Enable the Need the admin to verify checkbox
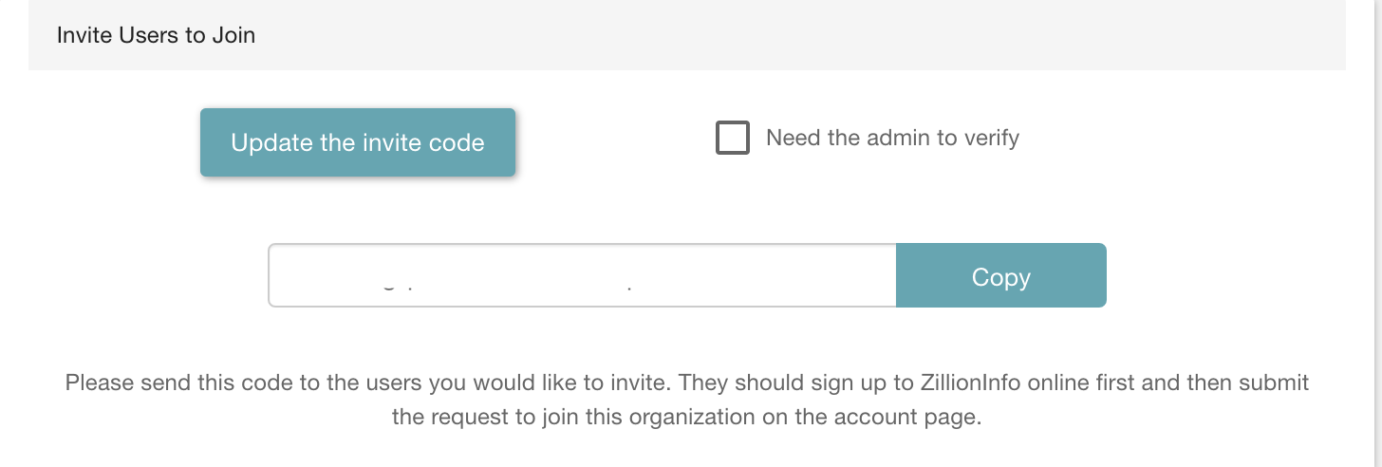Image resolution: width=1382 pixels, height=467 pixels. click(732, 139)
